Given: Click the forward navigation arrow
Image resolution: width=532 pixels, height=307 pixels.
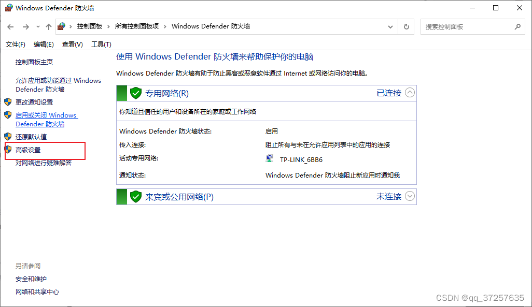Looking at the screenshot, I should (26, 27).
